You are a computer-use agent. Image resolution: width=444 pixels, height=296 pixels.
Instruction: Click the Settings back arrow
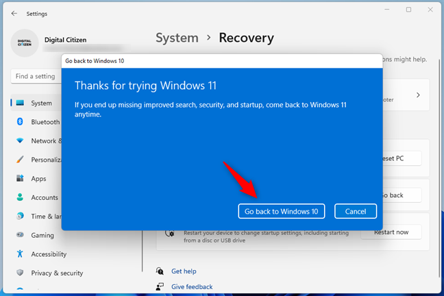[x=14, y=13]
